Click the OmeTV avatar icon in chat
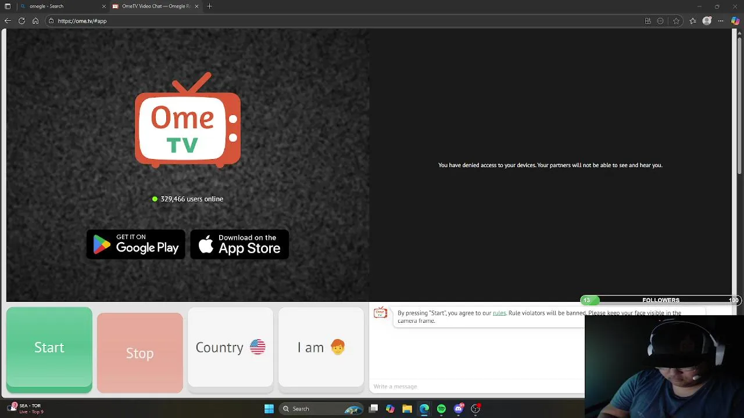 pyautogui.click(x=381, y=313)
